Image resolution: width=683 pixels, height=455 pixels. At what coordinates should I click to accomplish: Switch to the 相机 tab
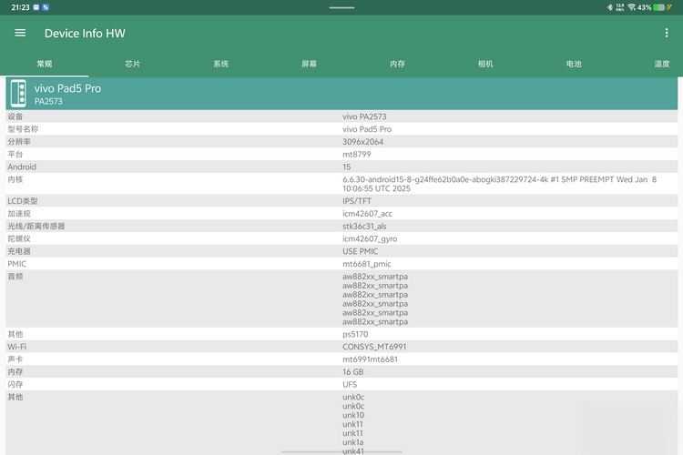(485, 64)
